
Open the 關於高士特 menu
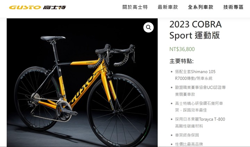point(135,7)
